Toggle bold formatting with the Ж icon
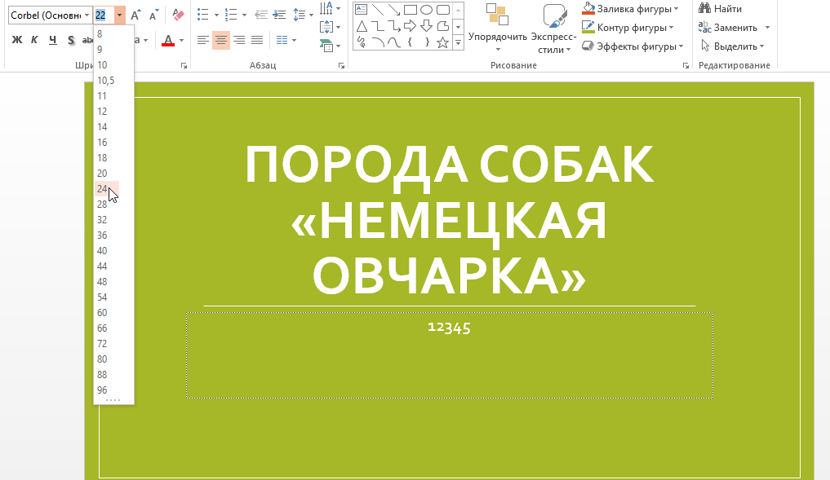Screen dimensions: 830x480 tap(16, 38)
